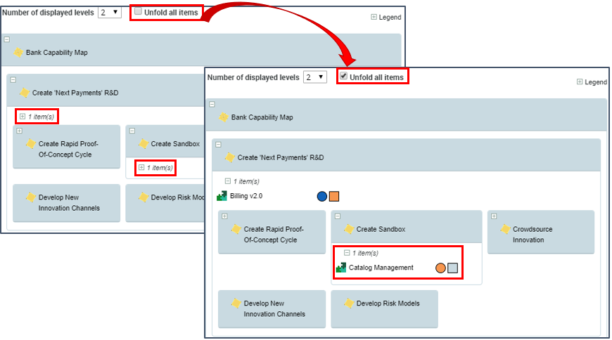Click the blue circle indicator beside Billing v2.0
This screenshot has height=340, width=612.
[322, 197]
